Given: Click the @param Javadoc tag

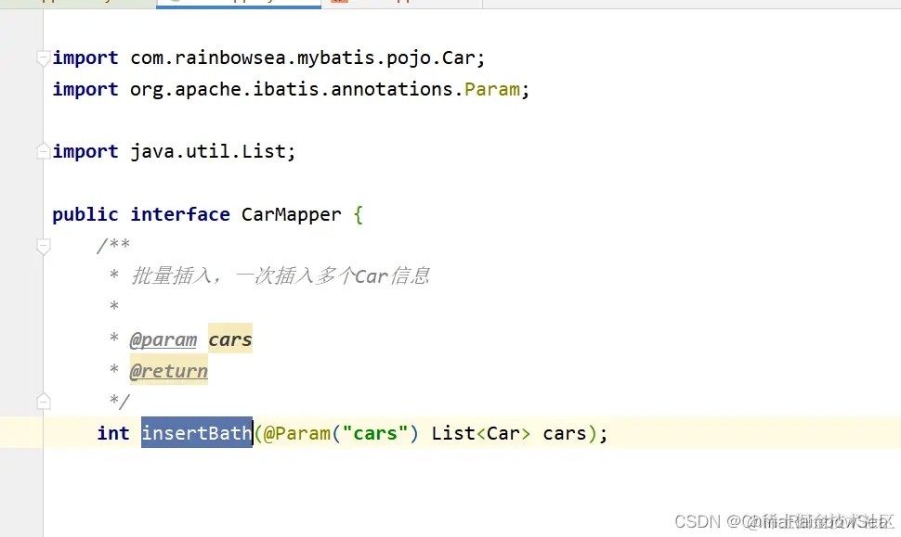Looking at the screenshot, I should 163,339.
